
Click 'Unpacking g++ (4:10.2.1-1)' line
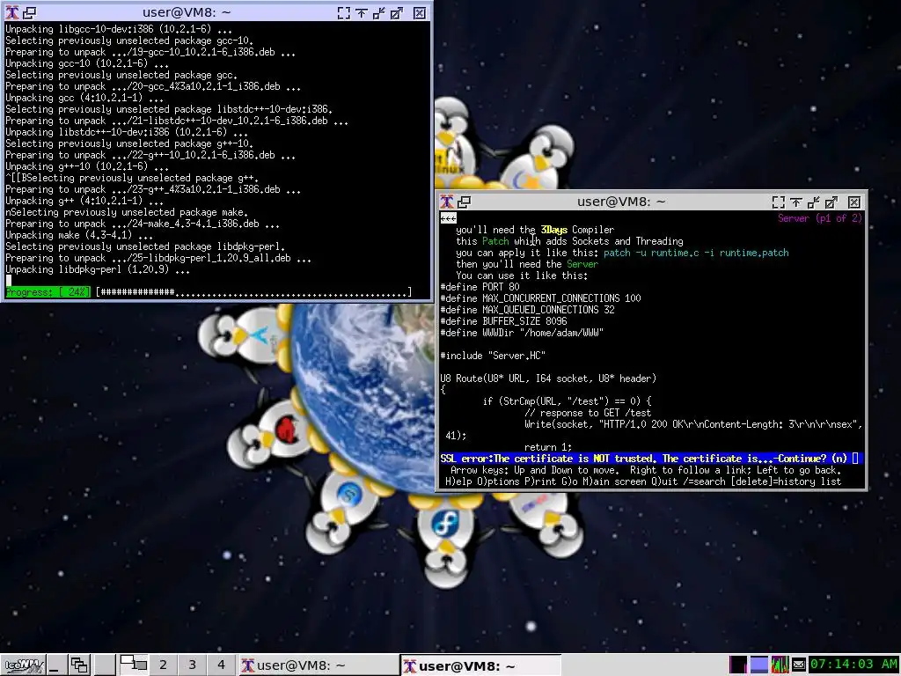click(84, 201)
